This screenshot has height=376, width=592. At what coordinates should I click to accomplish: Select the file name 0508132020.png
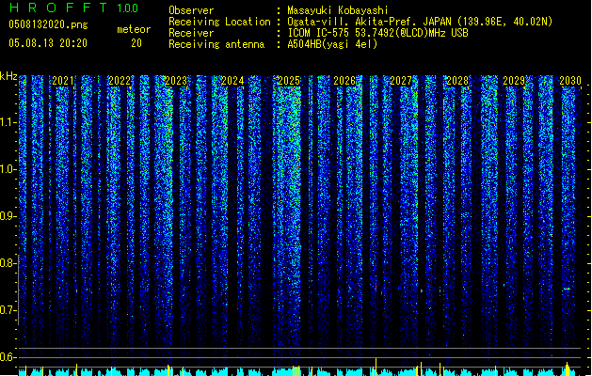coord(48,24)
